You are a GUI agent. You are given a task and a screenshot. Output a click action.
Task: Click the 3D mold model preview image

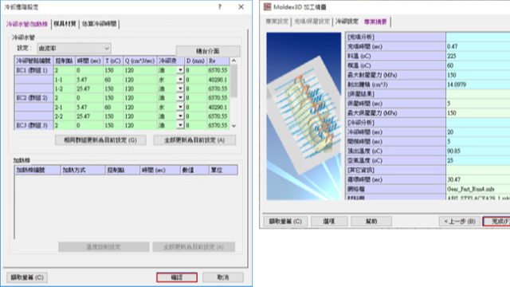304,116
